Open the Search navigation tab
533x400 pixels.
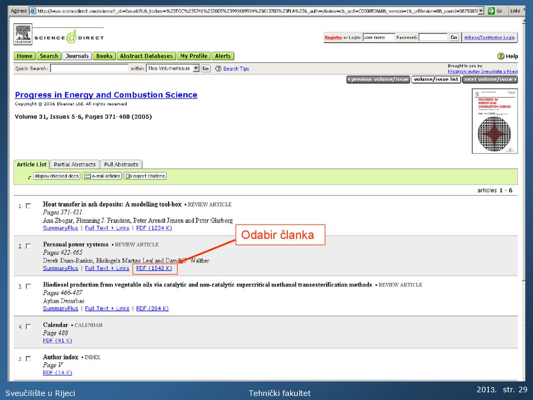pos(49,56)
